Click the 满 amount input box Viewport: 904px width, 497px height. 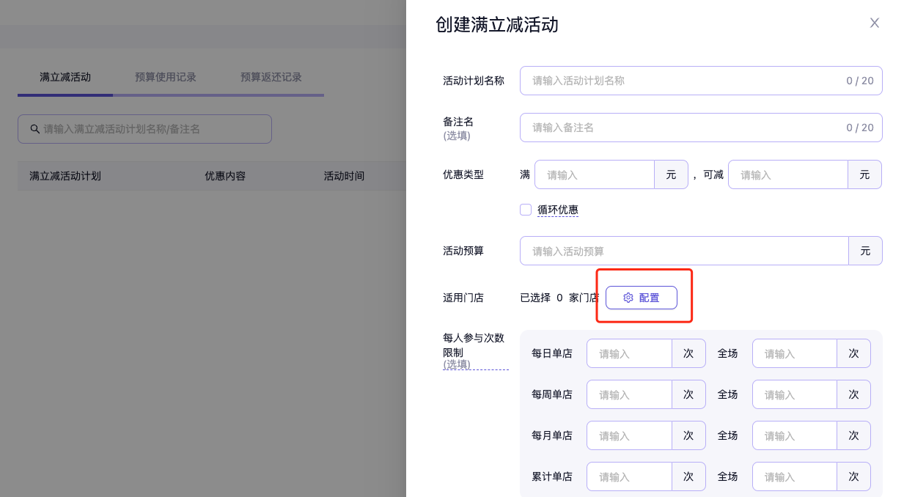coord(595,174)
